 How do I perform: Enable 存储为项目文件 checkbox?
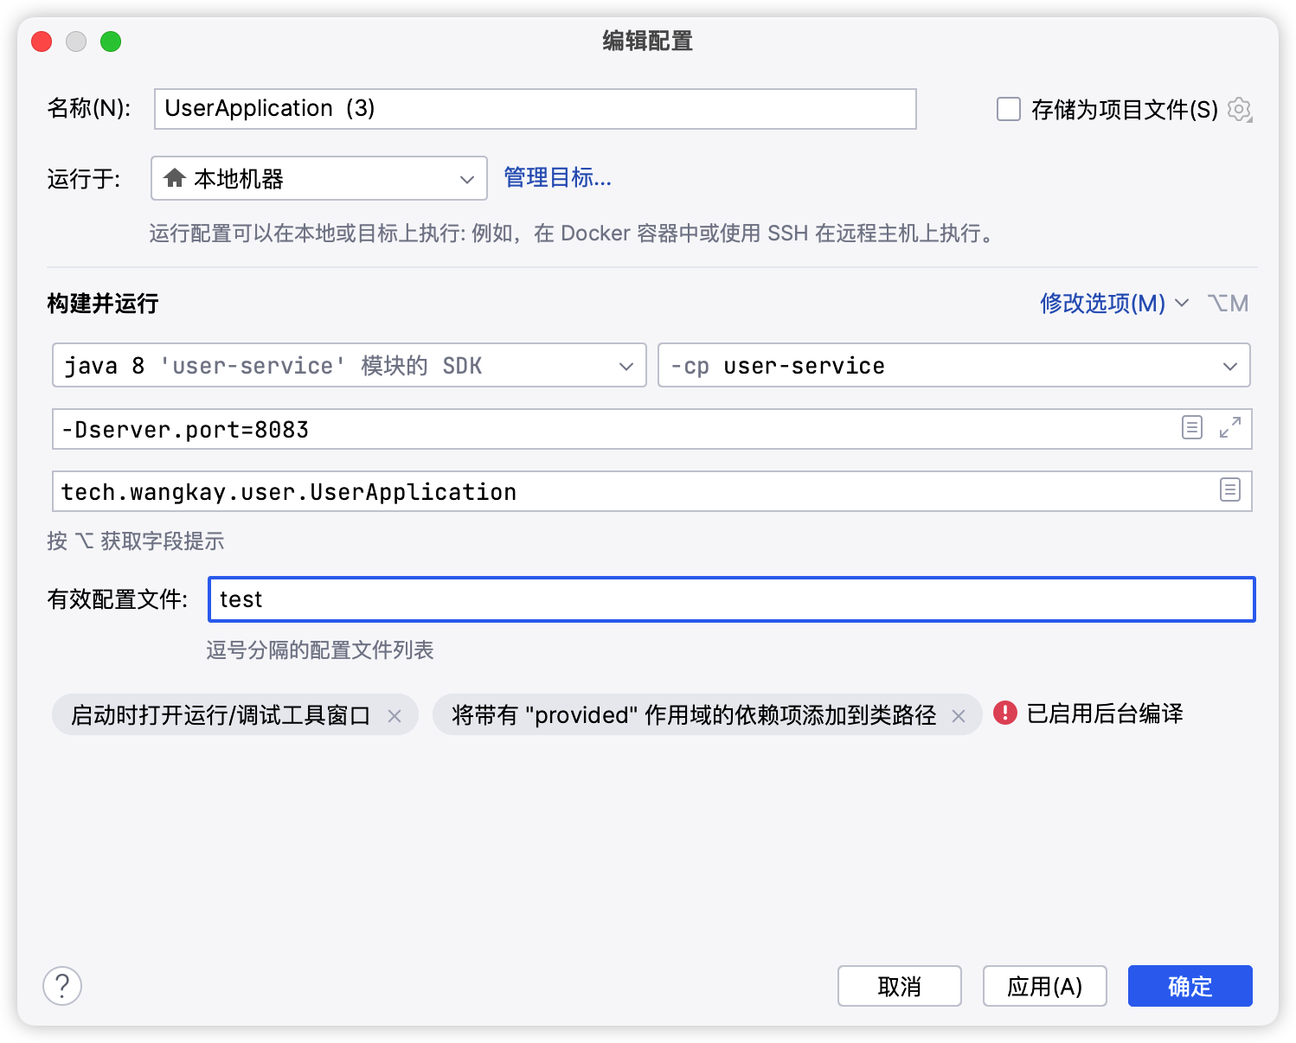tap(1009, 109)
